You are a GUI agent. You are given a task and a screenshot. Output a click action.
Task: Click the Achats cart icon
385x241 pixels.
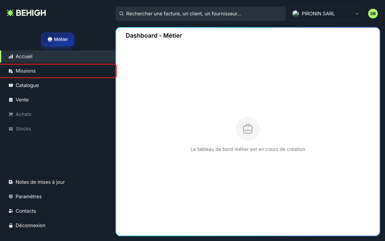11,114
